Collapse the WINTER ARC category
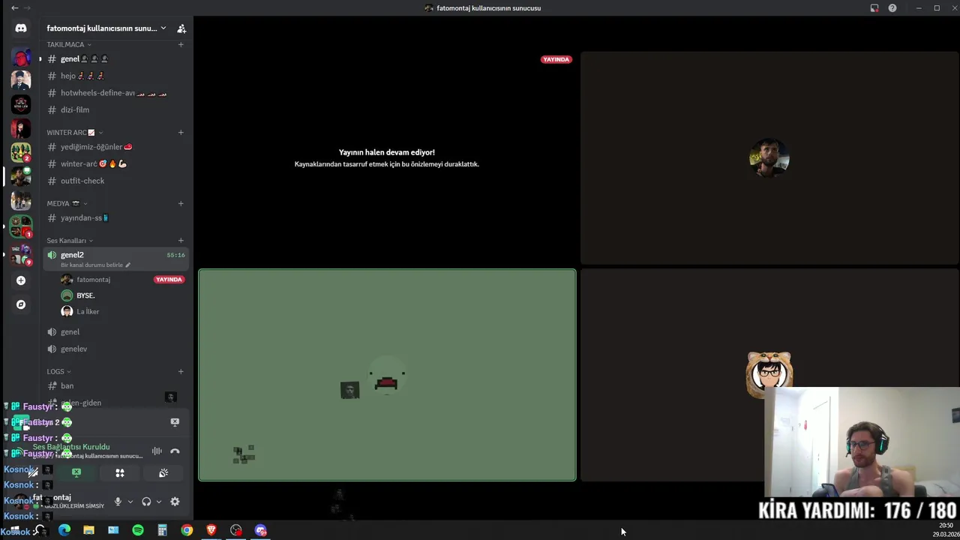 (x=75, y=133)
